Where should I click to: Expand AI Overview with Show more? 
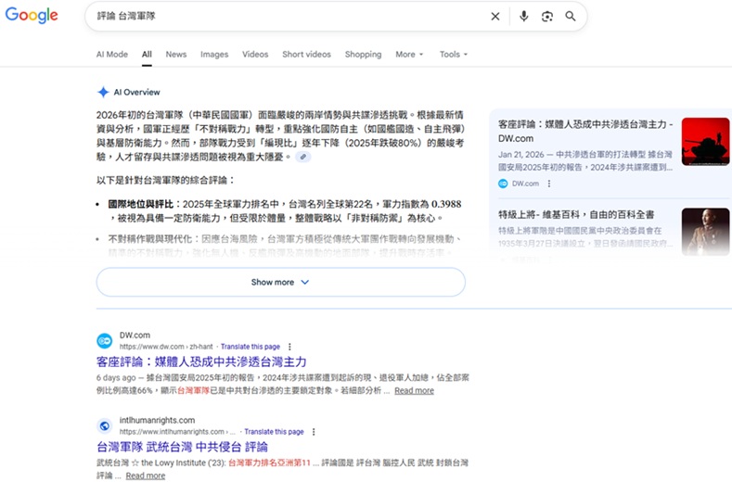[280, 282]
